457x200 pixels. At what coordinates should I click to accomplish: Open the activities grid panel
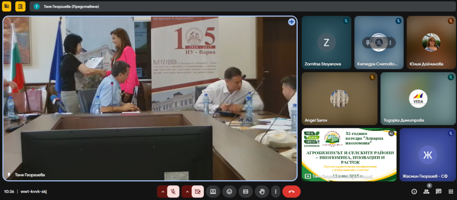point(450,192)
